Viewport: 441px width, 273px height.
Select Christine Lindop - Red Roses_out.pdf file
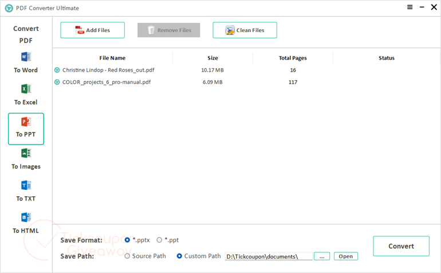(x=108, y=70)
